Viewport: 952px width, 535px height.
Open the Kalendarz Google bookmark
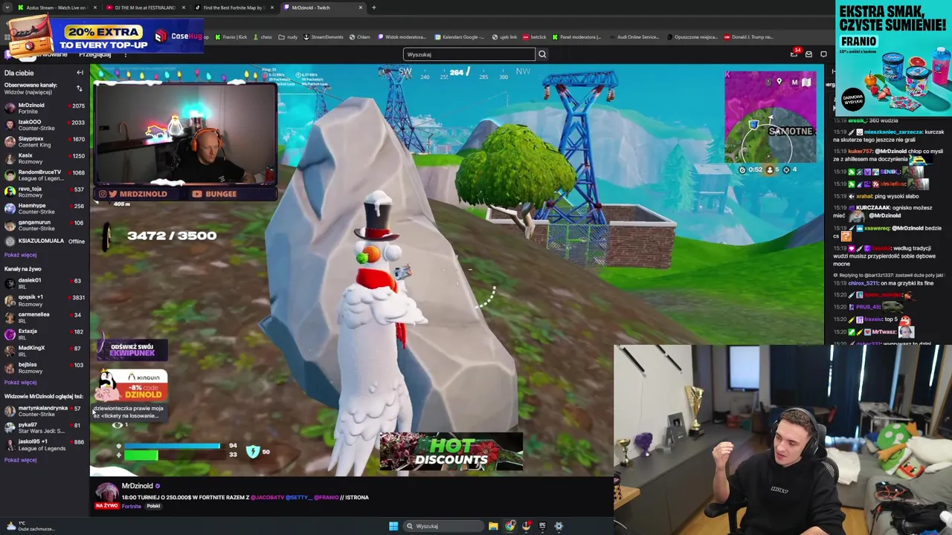[460, 37]
